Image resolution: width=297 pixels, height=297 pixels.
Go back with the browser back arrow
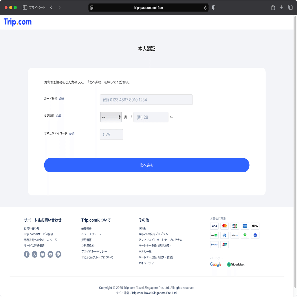(x=51, y=8)
